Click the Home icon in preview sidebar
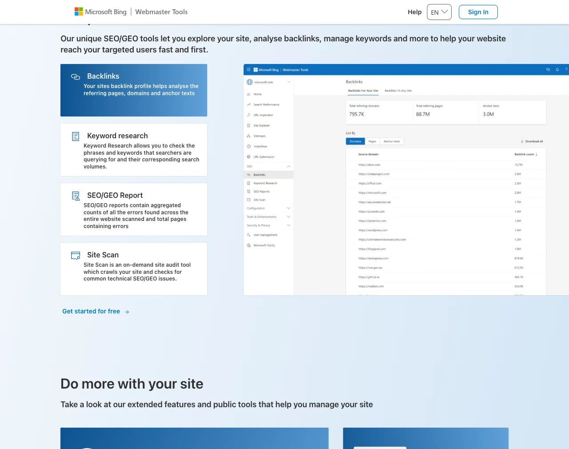The image size is (569, 449). click(248, 94)
